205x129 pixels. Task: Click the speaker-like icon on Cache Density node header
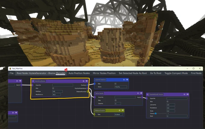(138, 93)
